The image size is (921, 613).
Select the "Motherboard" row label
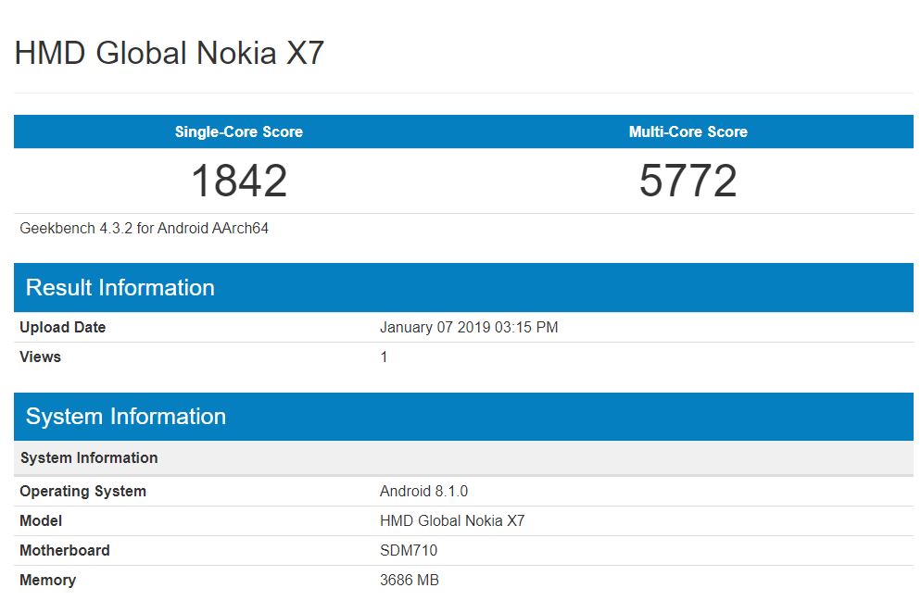pos(65,550)
